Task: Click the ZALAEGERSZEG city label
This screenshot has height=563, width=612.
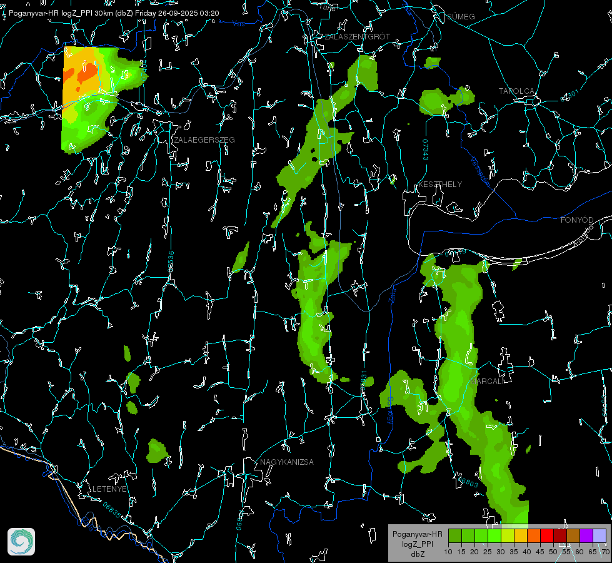Action: click(x=204, y=140)
